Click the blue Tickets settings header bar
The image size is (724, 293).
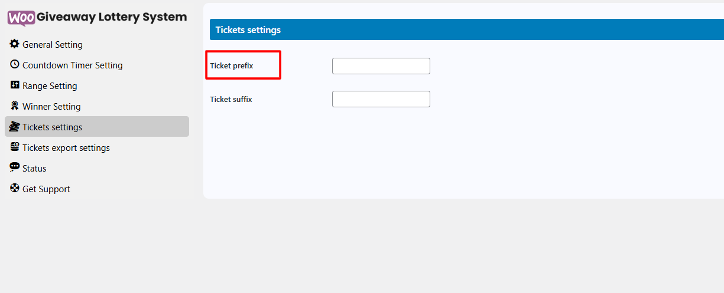tap(466, 29)
